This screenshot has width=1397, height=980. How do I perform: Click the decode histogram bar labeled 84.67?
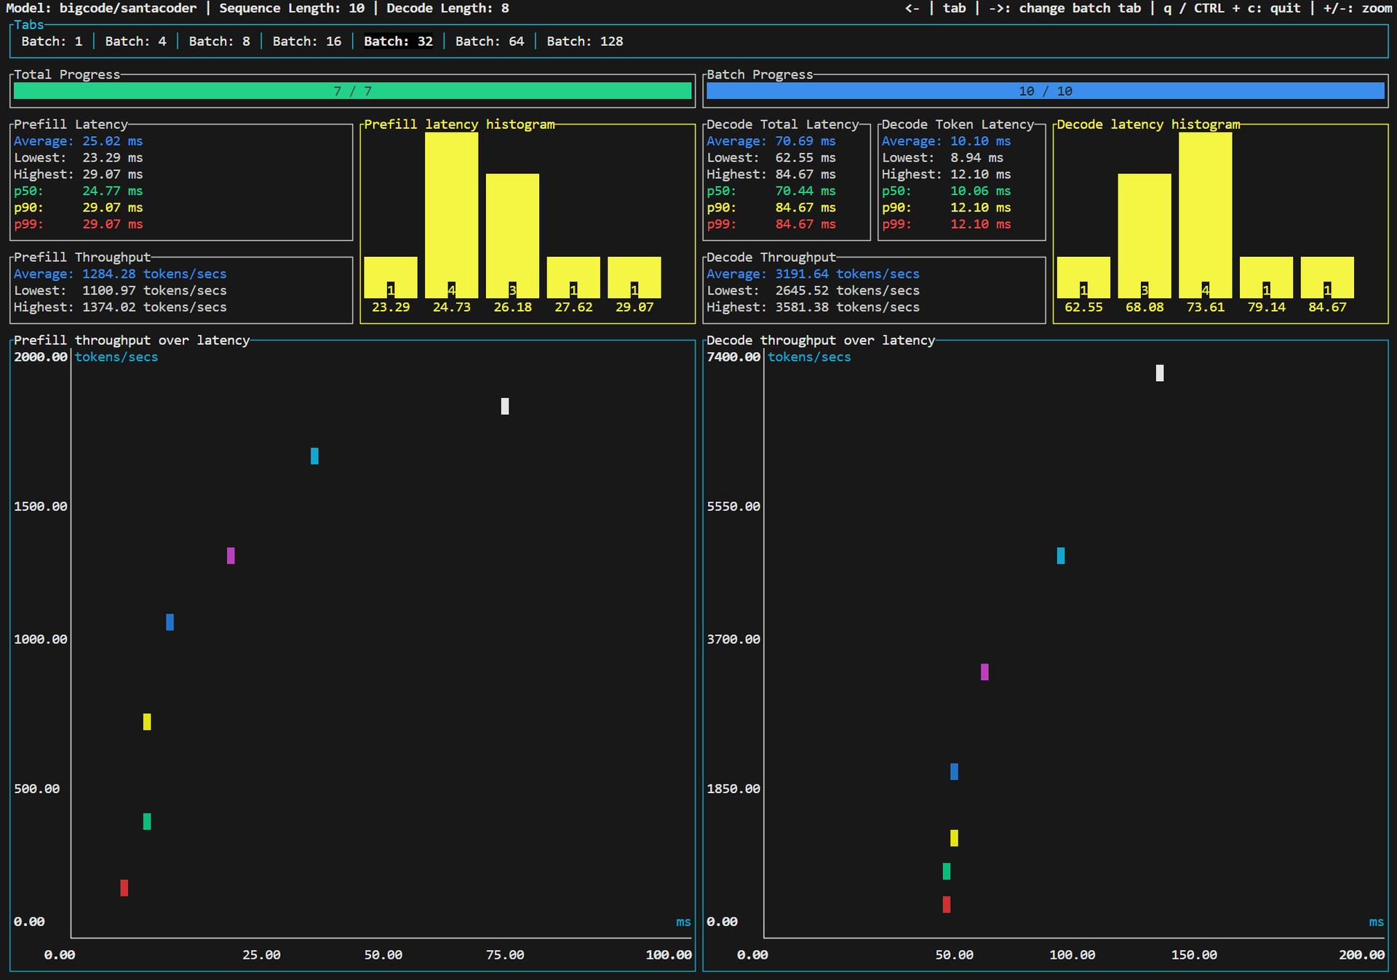coord(1327,277)
